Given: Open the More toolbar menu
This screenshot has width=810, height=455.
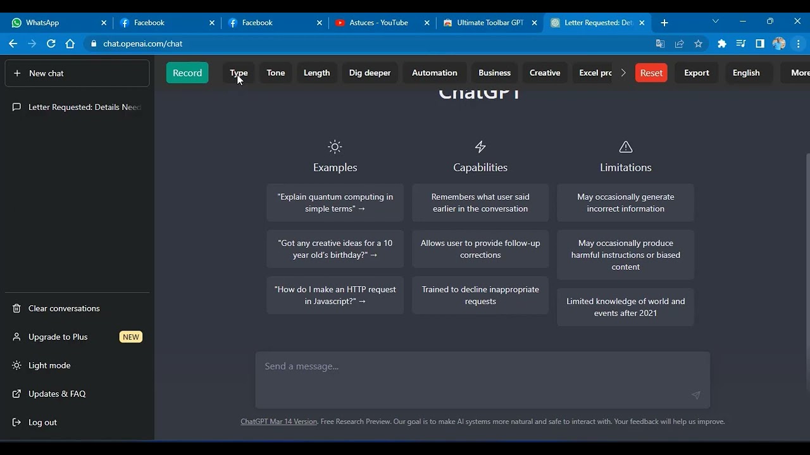Looking at the screenshot, I should [795, 73].
